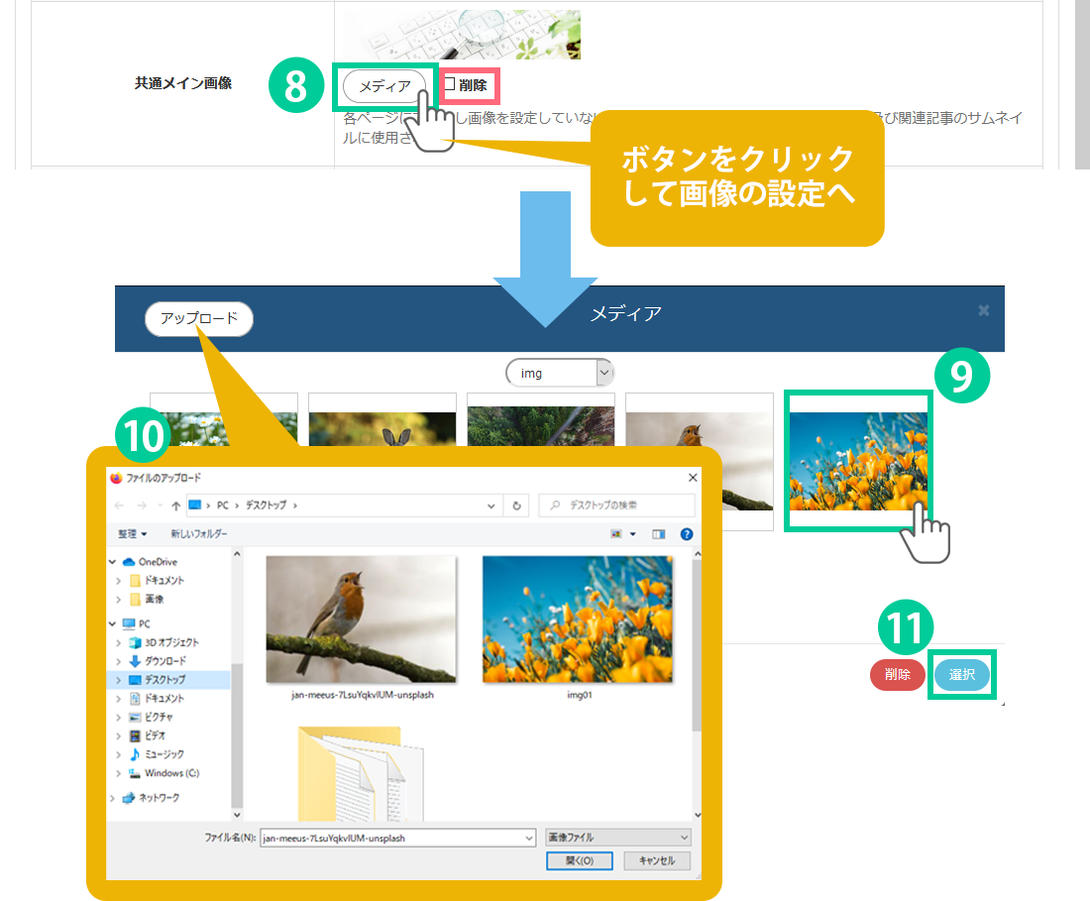Open the help icon in the file dialog
Screen dimensions: 1090x901
(x=686, y=534)
